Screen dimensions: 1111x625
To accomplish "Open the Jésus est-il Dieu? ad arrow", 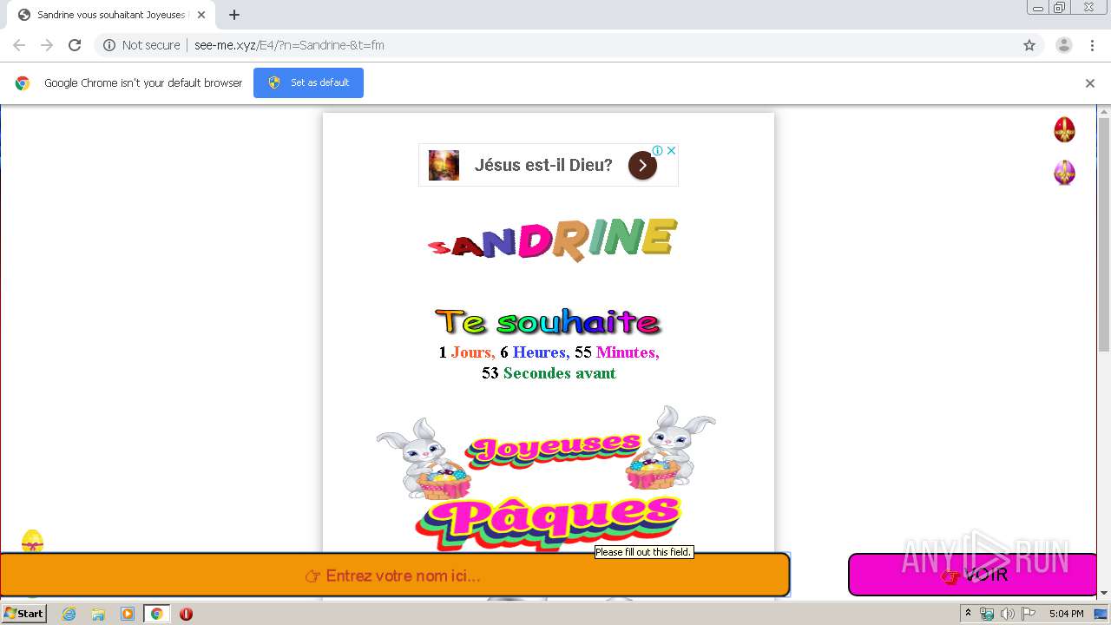I will 642,165.
